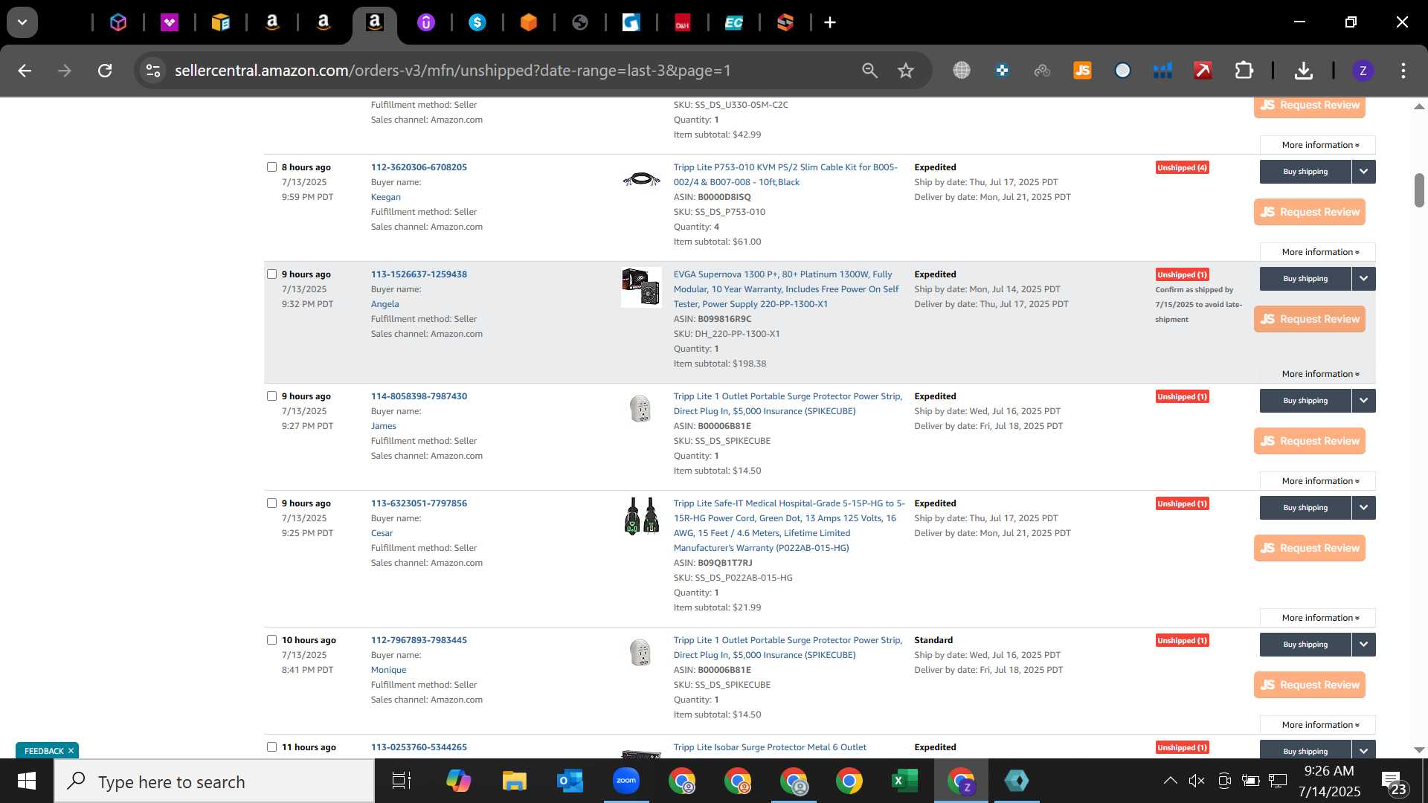This screenshot has width=1428, height=803.
Task: Open order link 113-6323051-7797856
Action: pyautogui.click(x=419, y=503)
